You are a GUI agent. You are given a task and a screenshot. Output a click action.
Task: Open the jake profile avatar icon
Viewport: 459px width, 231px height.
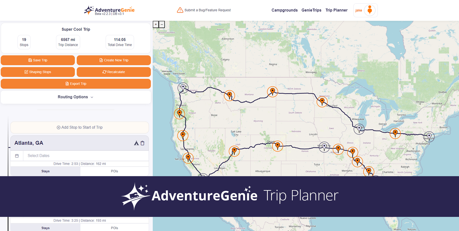tap(369, 10)
